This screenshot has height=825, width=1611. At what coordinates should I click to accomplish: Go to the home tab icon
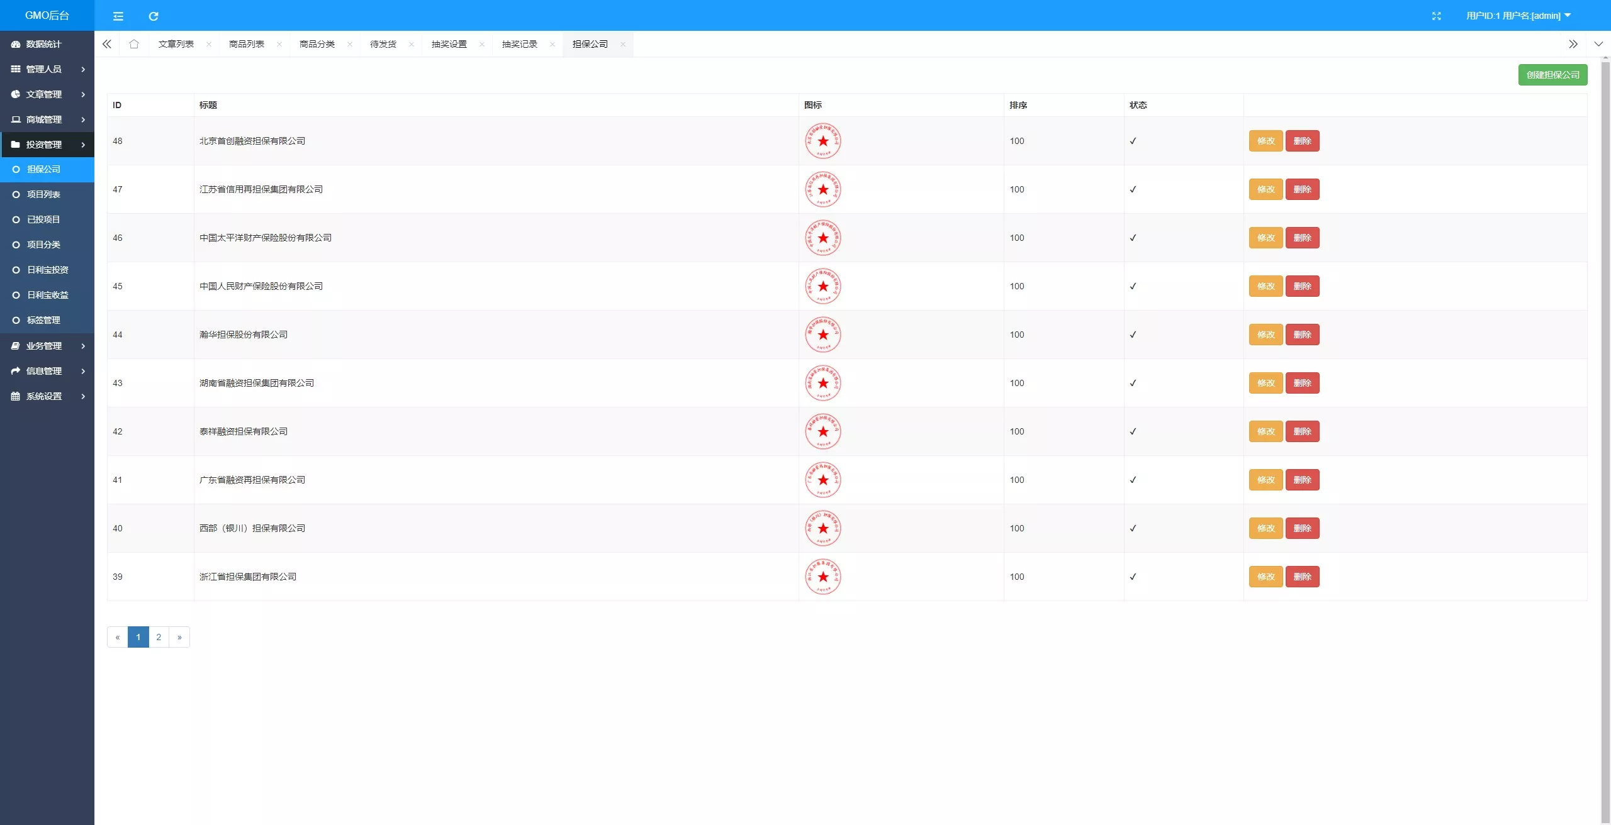[x=133, y=44]
